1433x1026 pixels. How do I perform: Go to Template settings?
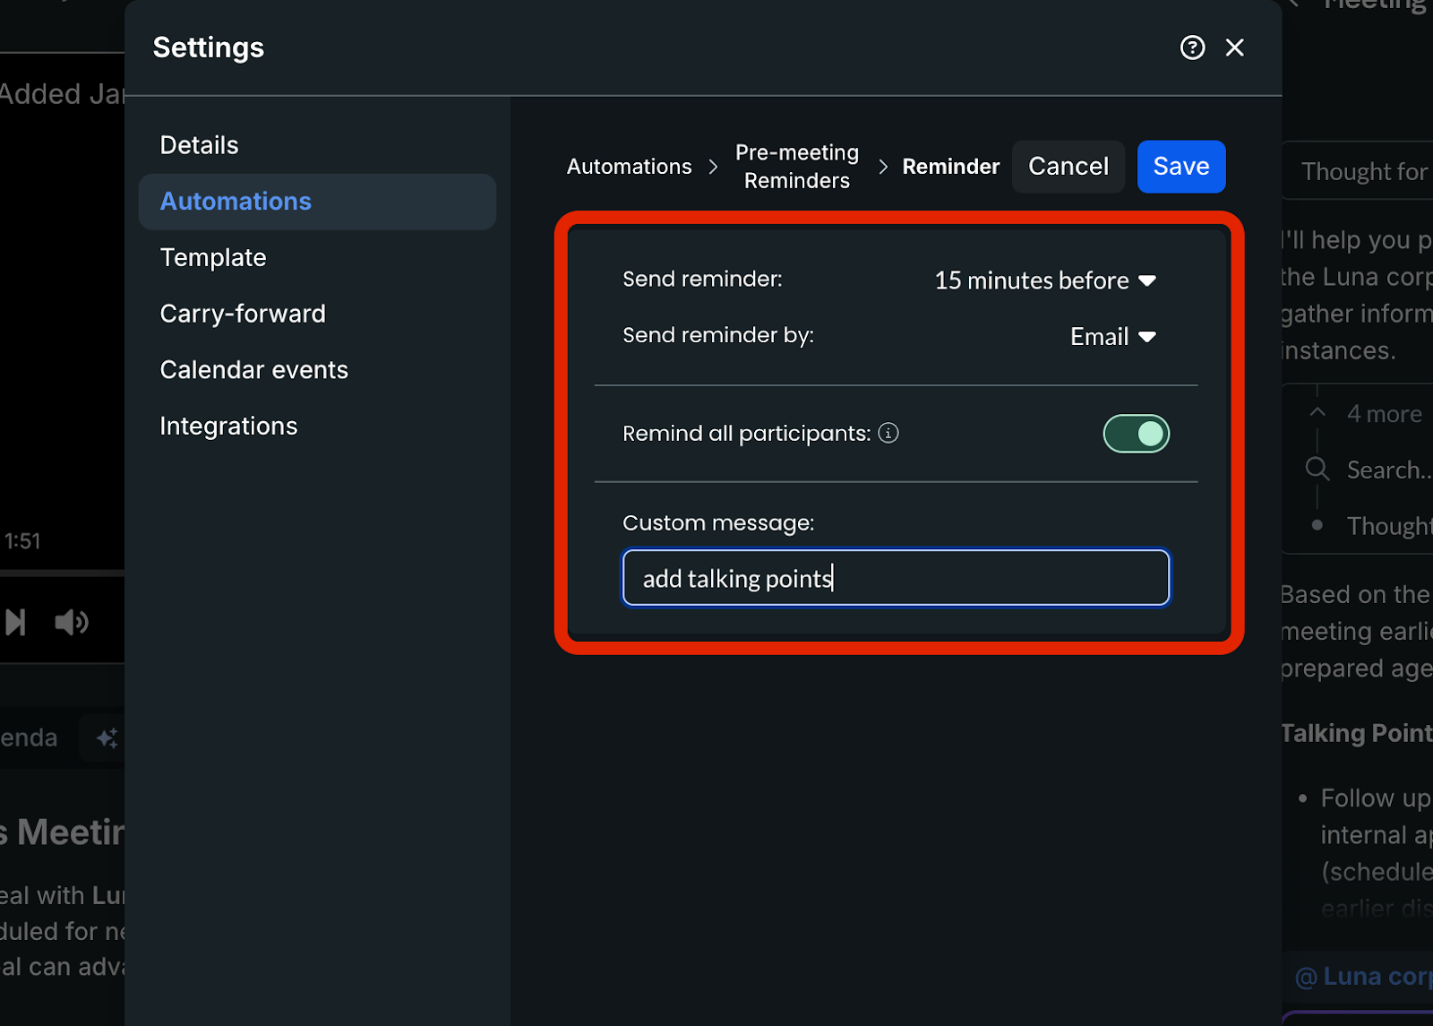[x=213, y=258]
